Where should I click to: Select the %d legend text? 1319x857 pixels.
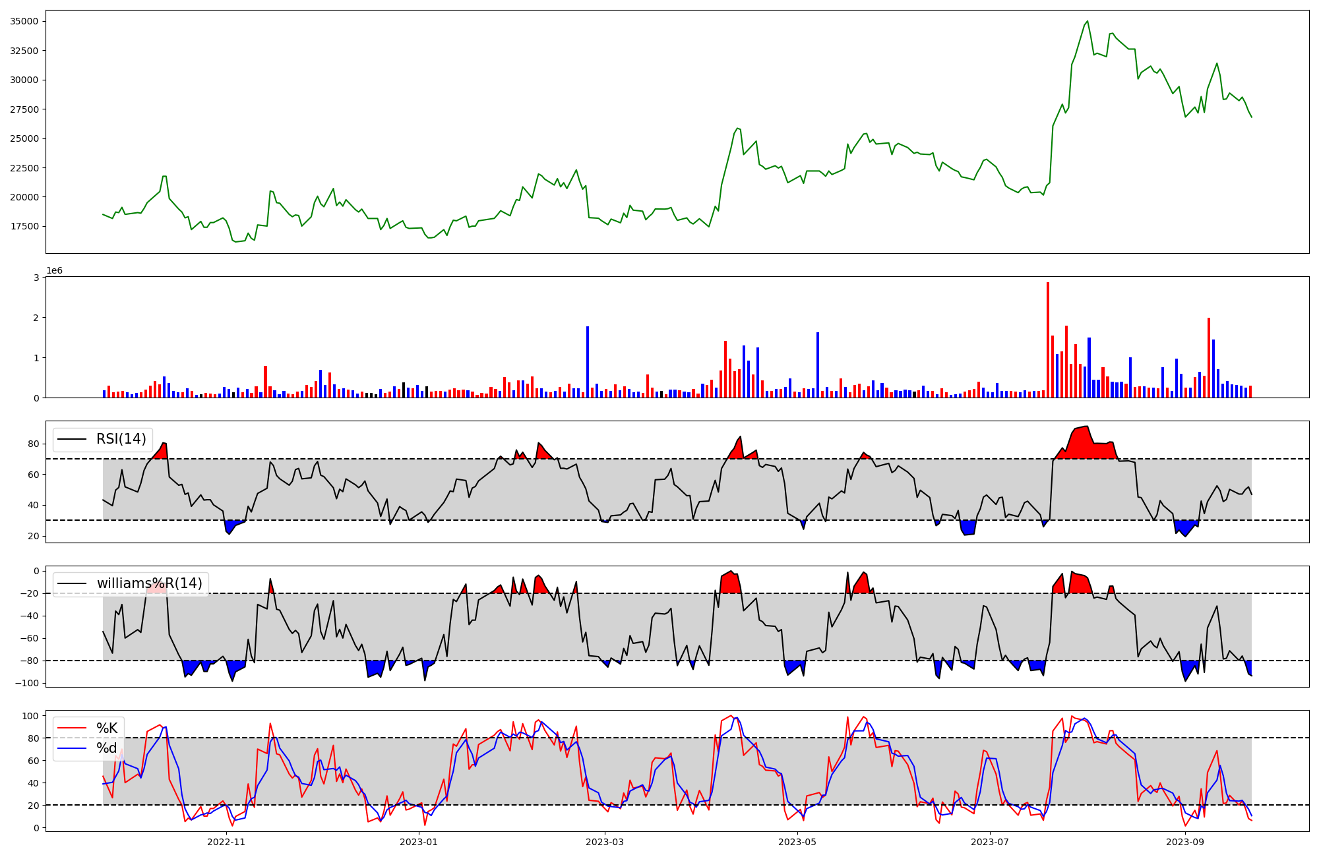pyautogui.click(x=107, y=748)
